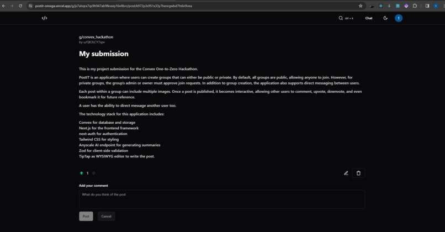Open the browser extensions puzzle icon
The height and width of the screenshot is (232, 445).
[415, 6]
